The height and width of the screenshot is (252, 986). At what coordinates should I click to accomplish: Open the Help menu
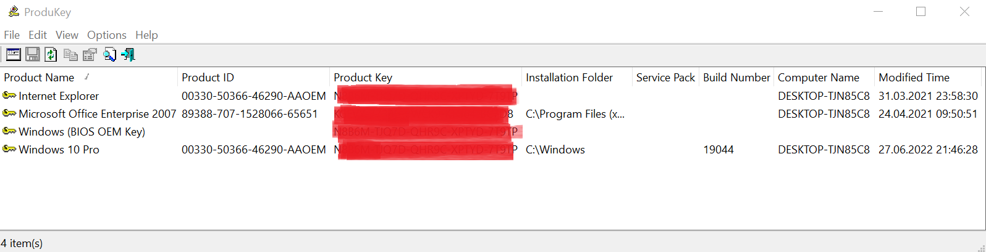pos(146,35)
